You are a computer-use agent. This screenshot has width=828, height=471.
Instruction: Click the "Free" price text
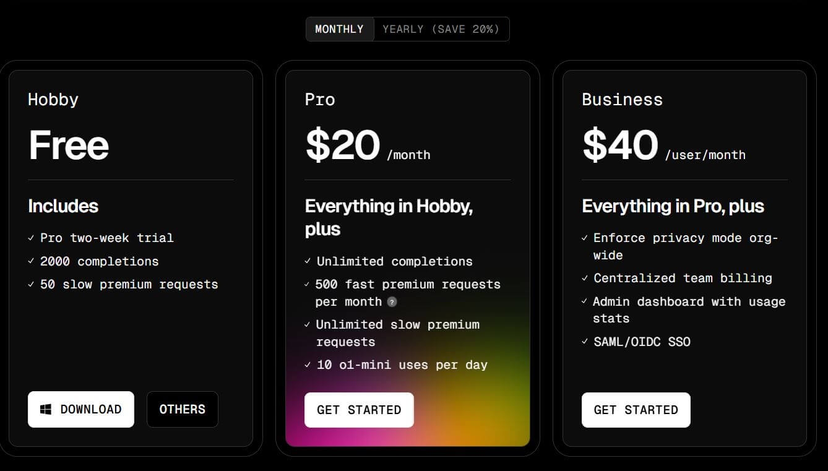[x=69, y=145]
